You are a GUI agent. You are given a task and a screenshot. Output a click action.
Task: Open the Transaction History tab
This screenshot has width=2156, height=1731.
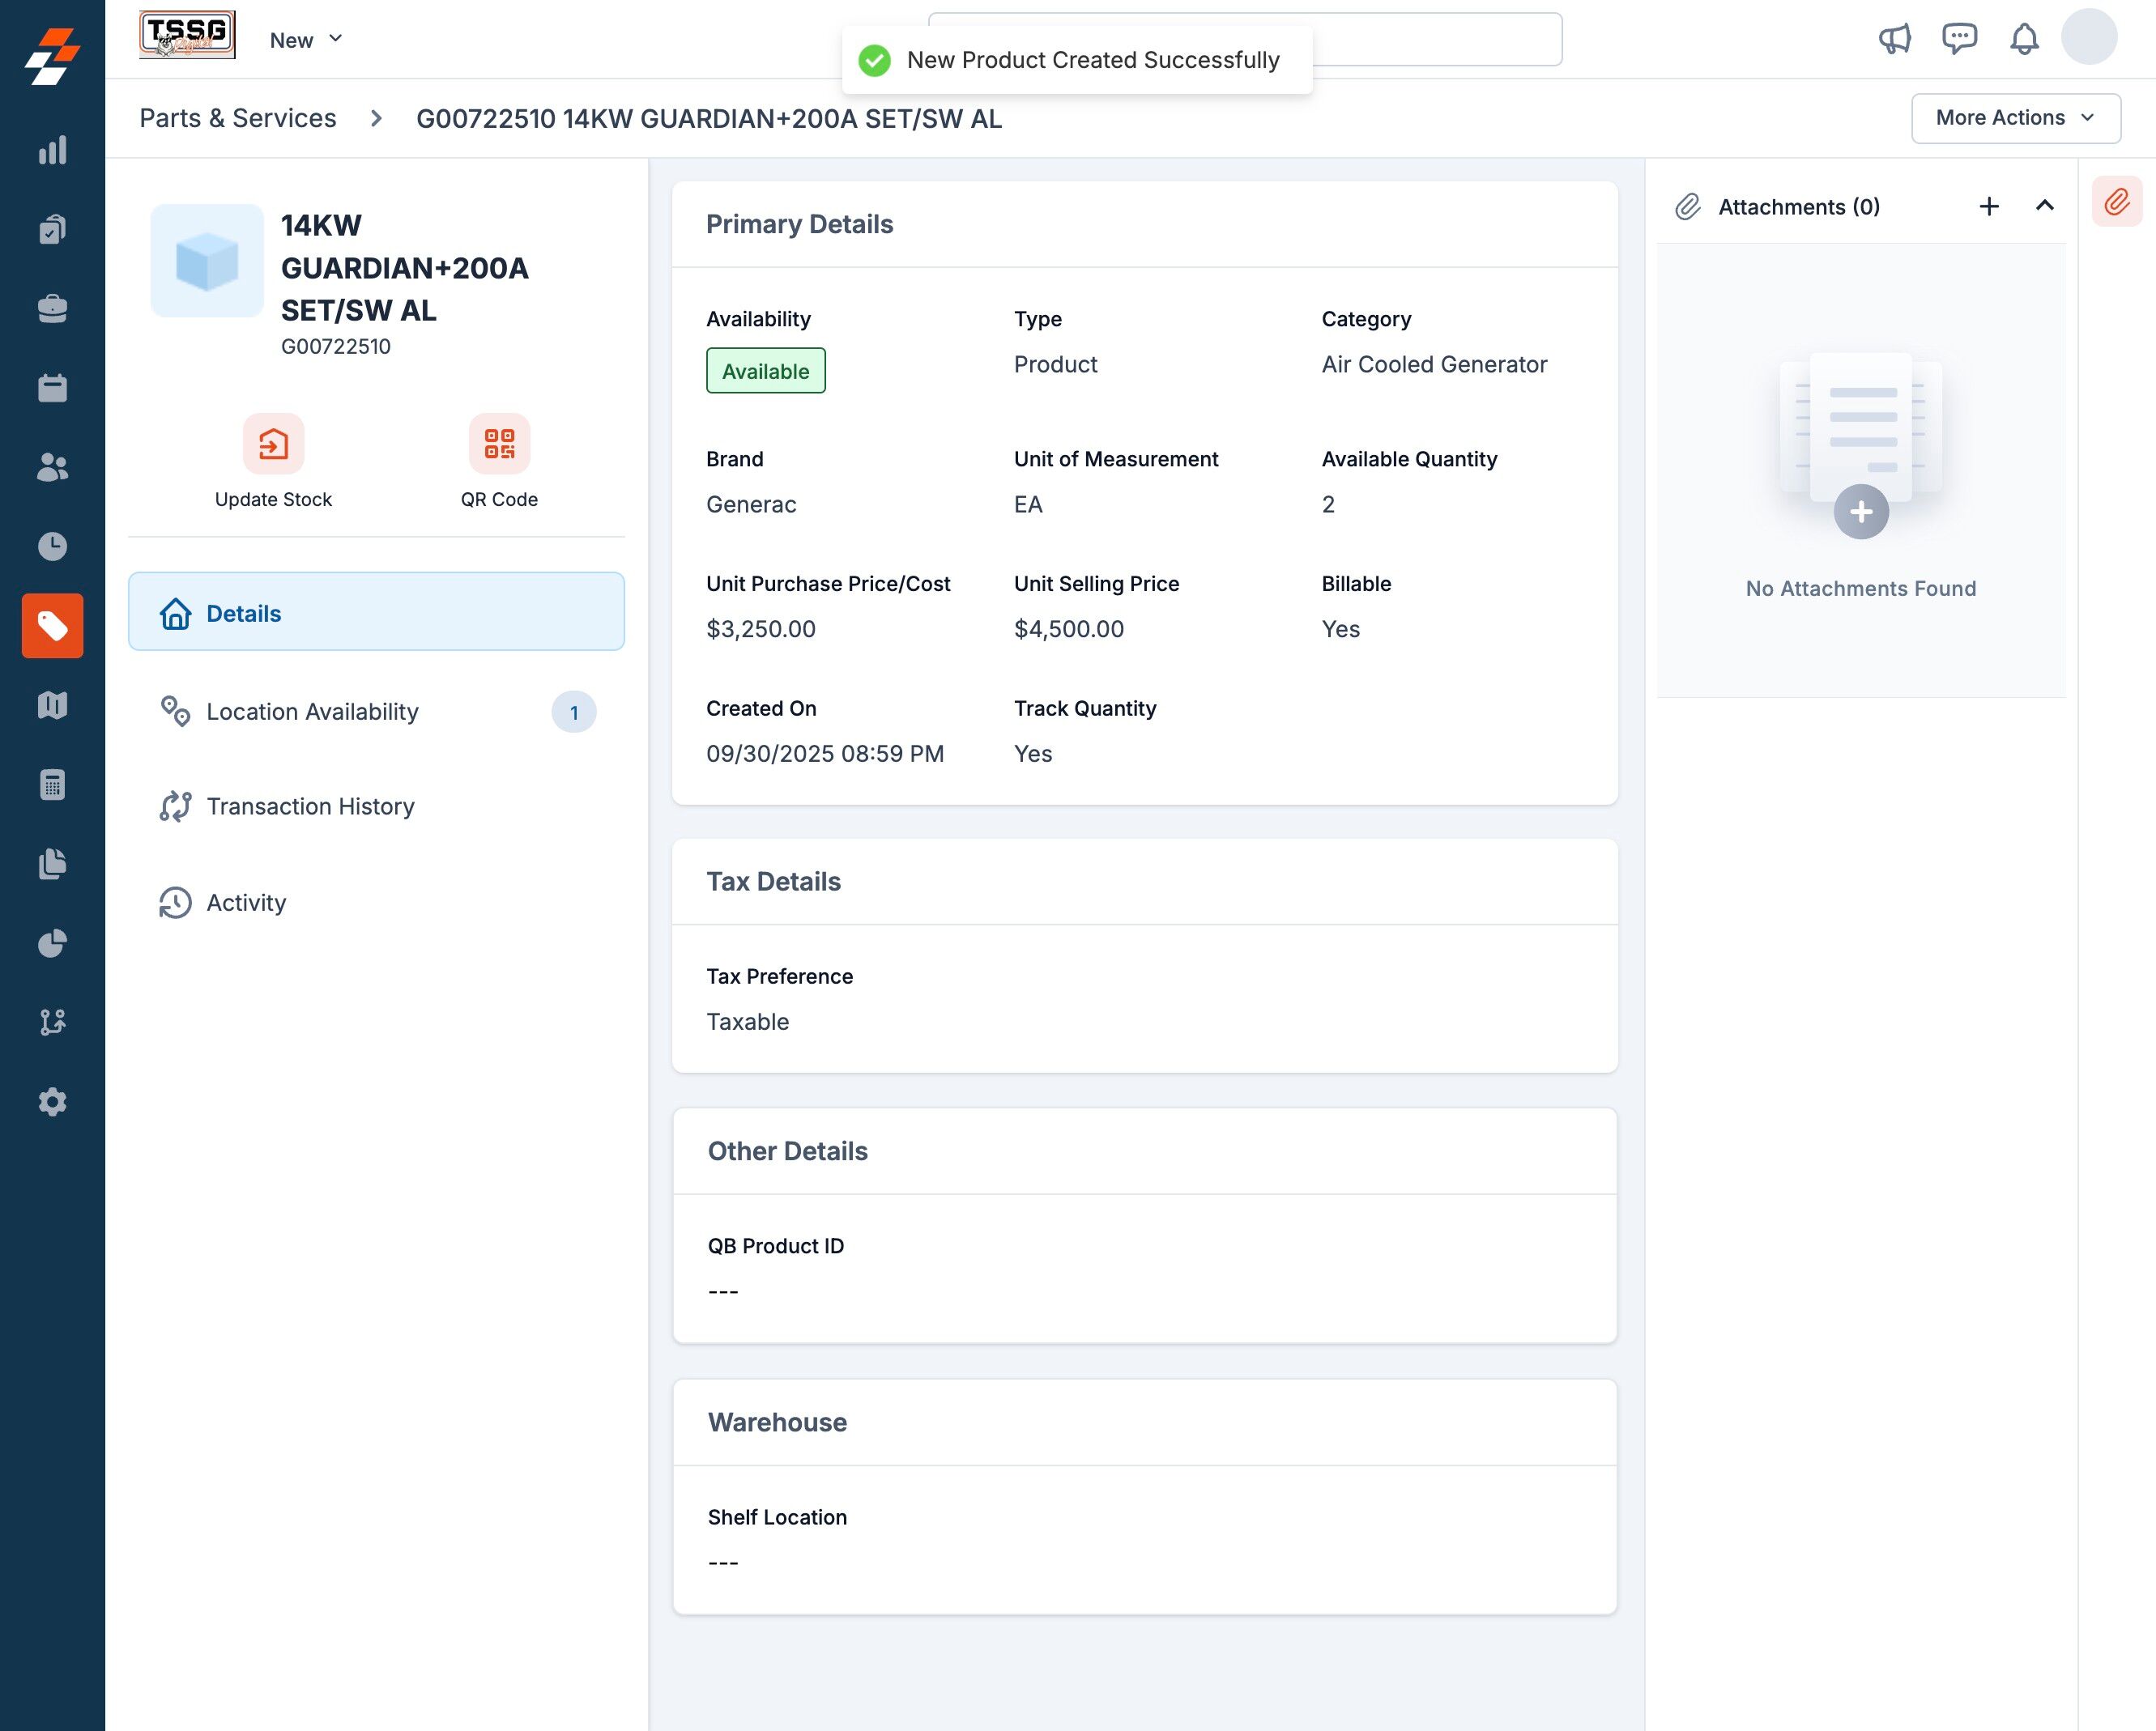(310, 806)
